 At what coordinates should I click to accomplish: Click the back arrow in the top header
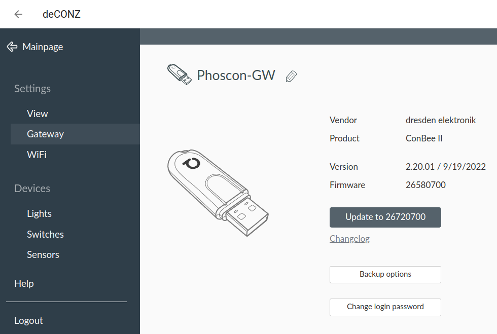click(18, 14)
